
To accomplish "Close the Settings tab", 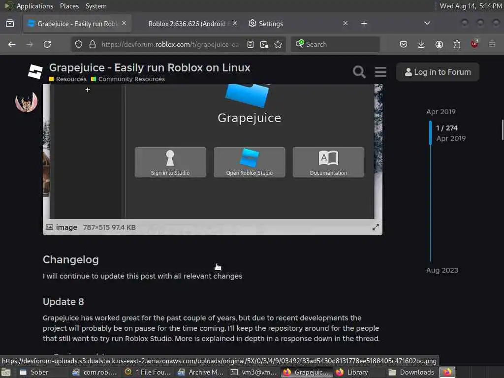I will 345,23.
